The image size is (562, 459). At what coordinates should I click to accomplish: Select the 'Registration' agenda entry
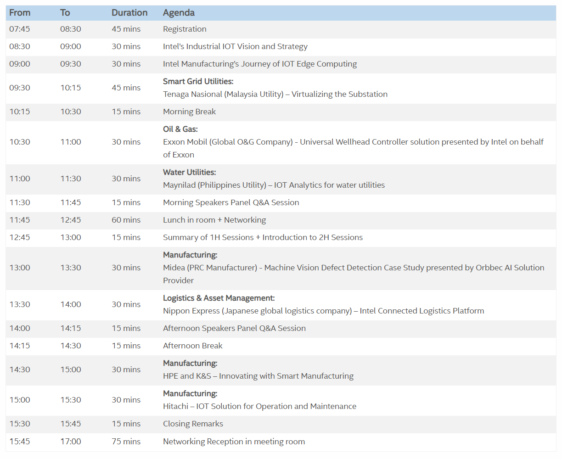185,29
